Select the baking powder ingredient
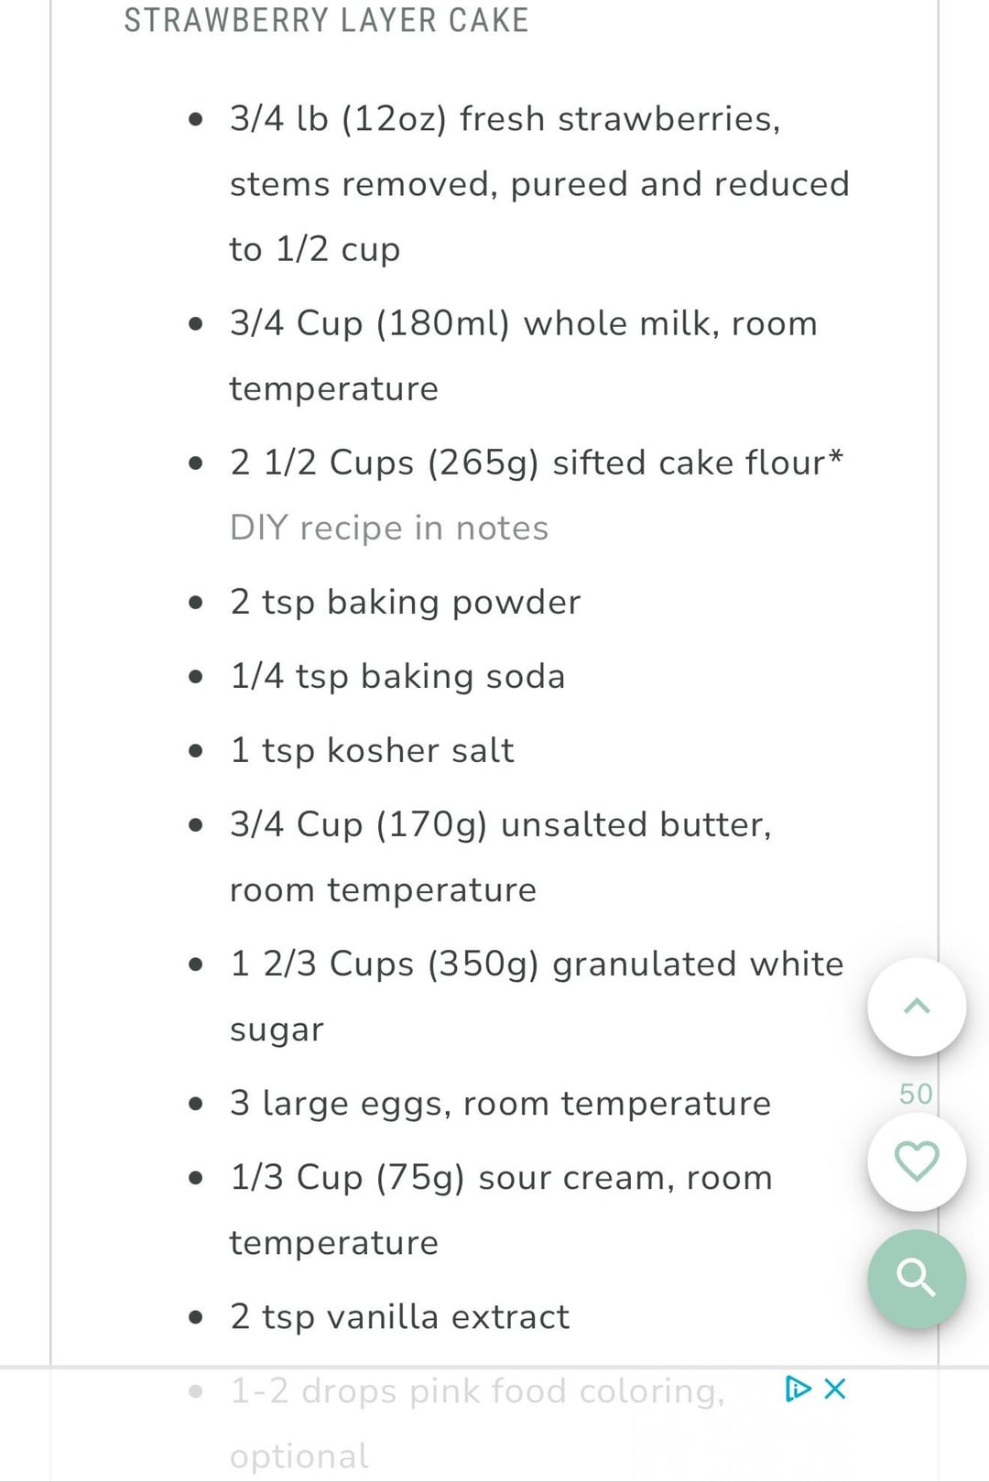The image size is (989, 1482). pyautogui.click(x=406, y=603)
